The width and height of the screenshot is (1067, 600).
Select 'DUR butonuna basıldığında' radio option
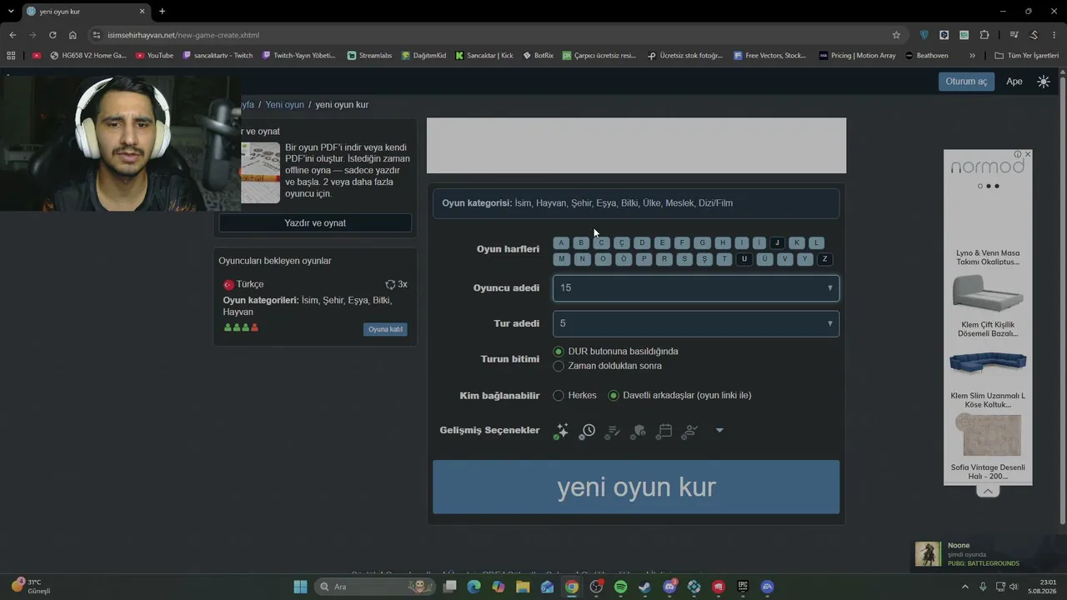559,352
